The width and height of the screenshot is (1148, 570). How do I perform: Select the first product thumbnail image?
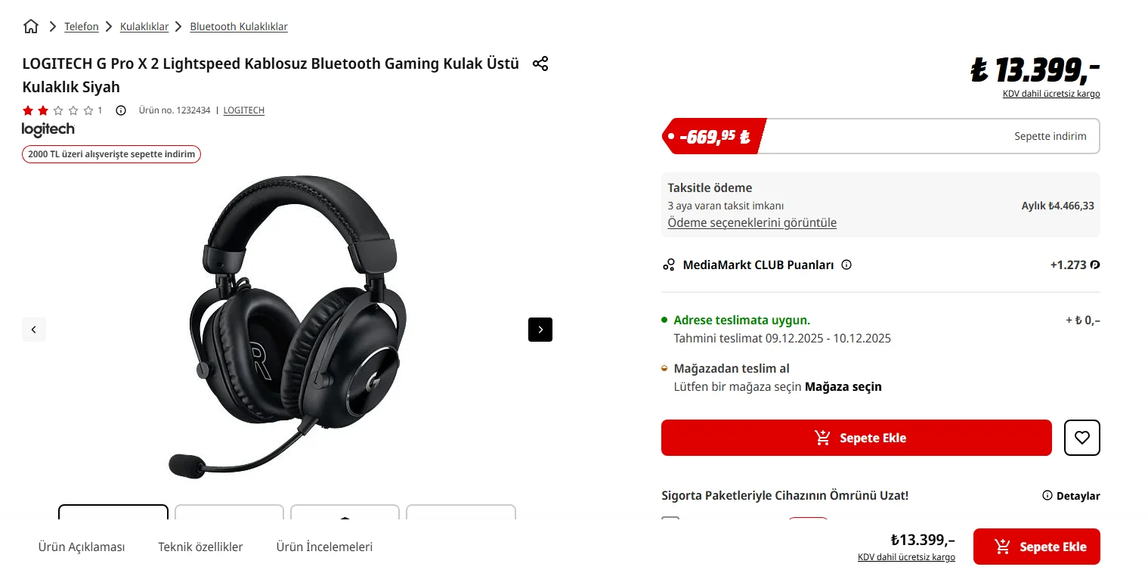tap(113, 512)
